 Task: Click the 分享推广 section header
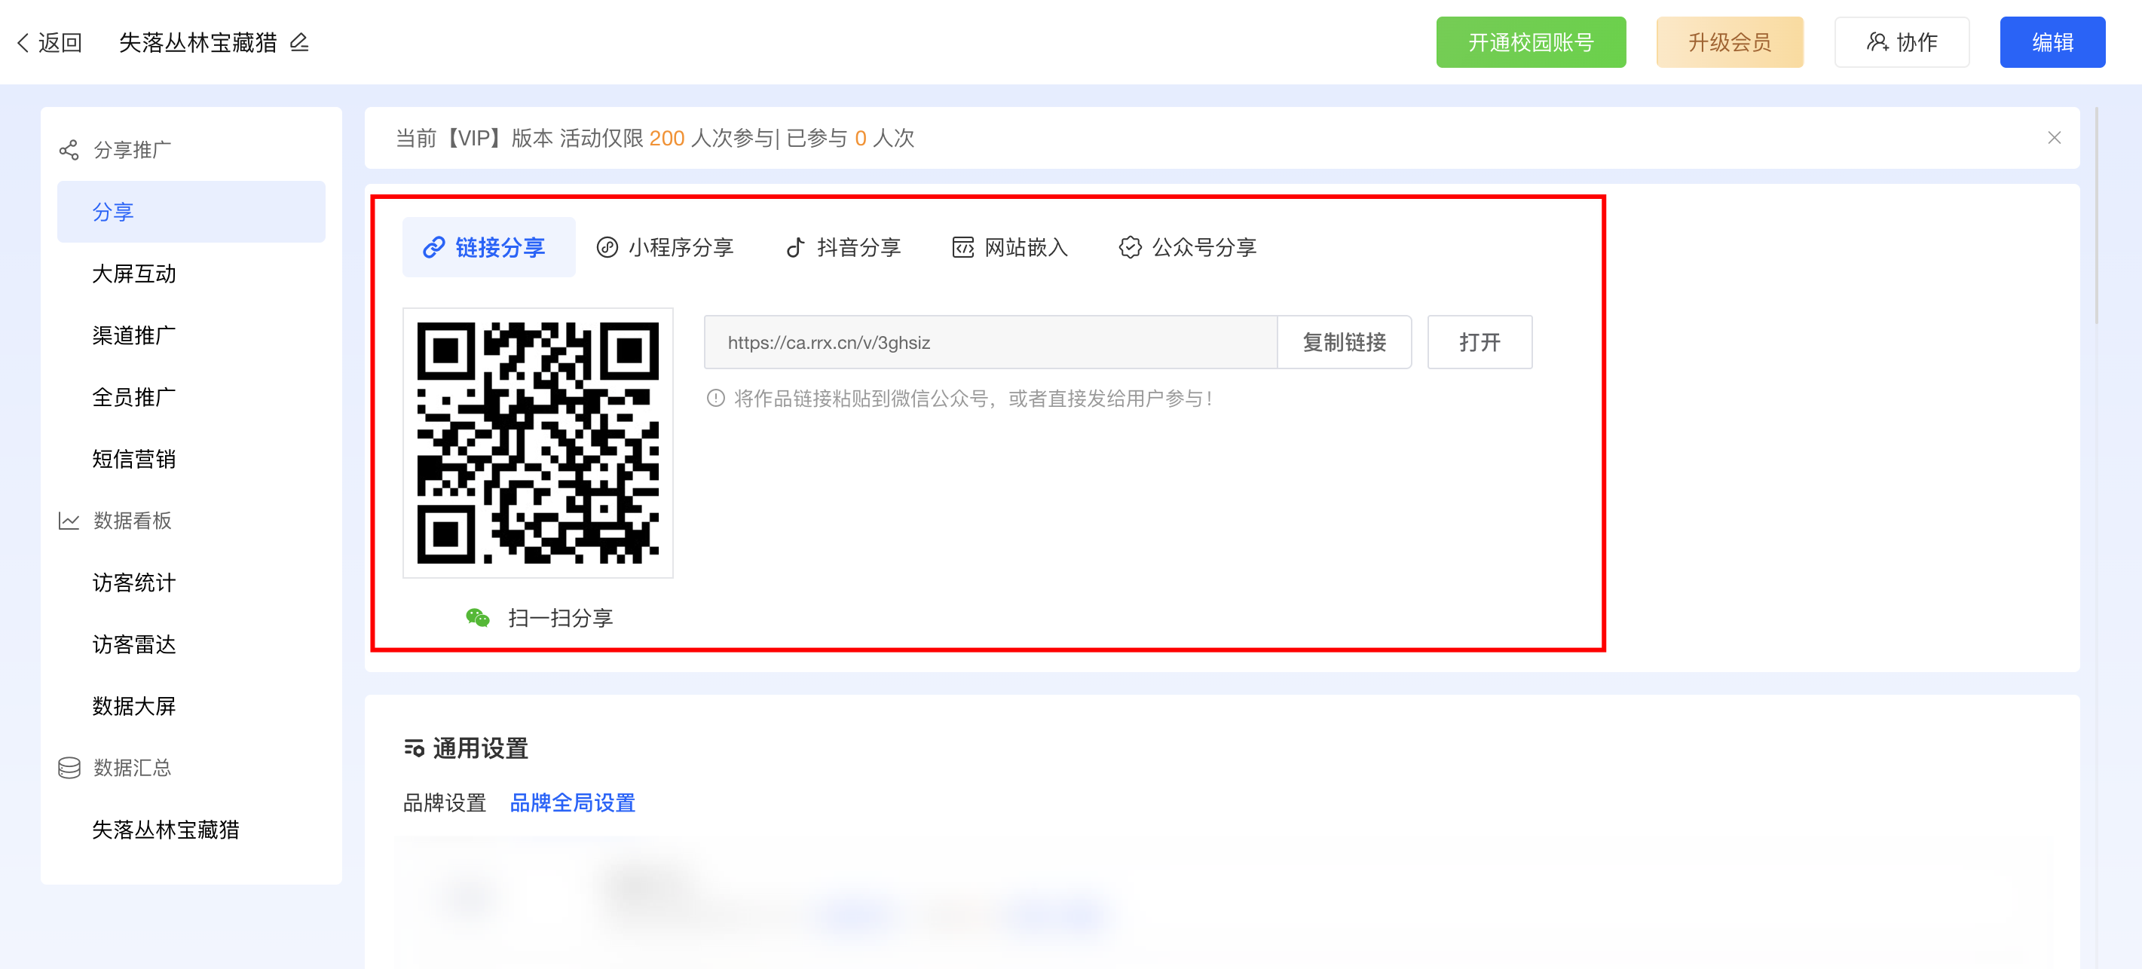[132, 150]
